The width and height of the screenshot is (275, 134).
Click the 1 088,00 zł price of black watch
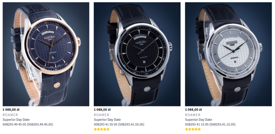click(x=102, y=110)
